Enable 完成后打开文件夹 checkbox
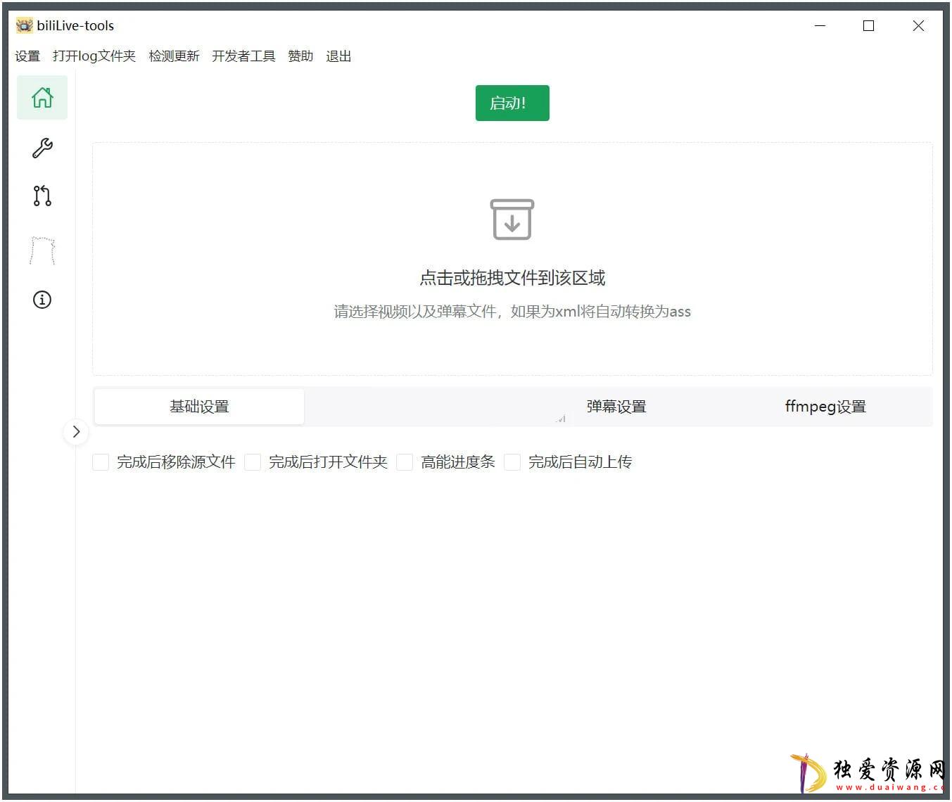 tap(253, 462)
